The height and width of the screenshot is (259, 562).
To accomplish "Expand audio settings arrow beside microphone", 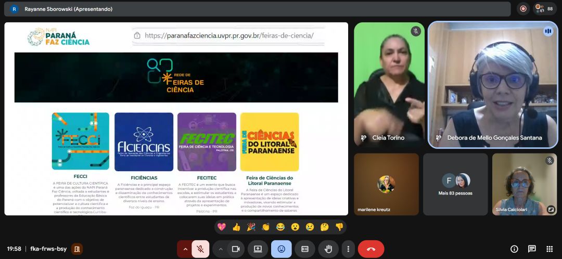I will coord(184,249).
